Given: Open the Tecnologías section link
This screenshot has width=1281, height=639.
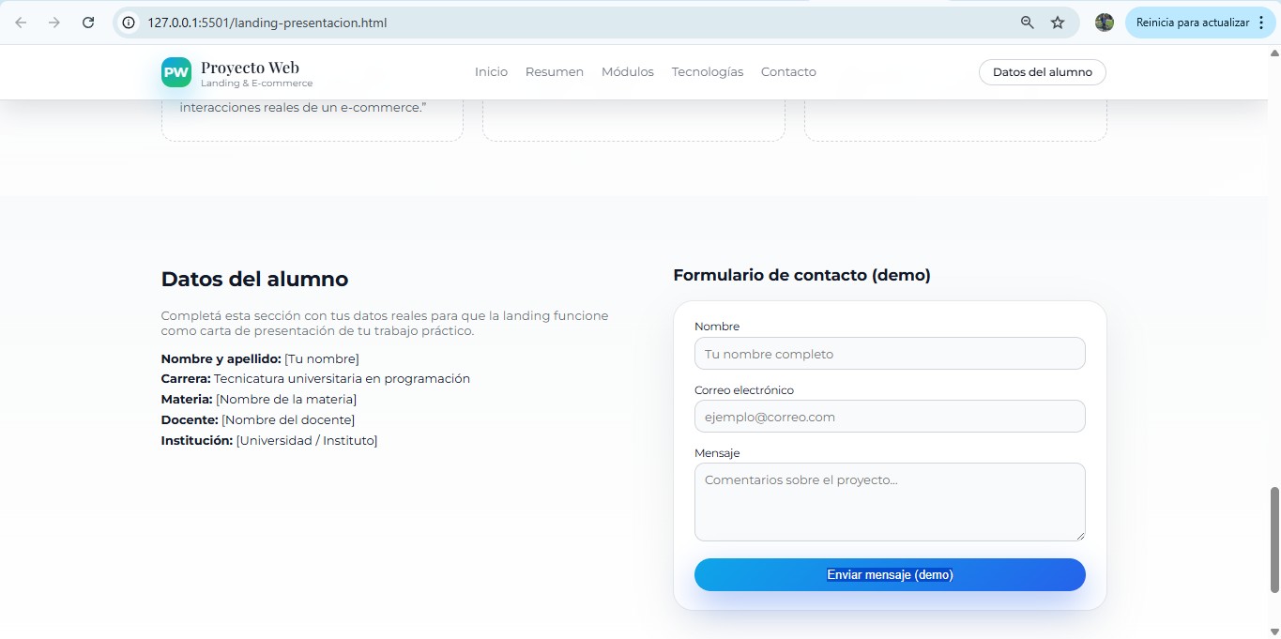Looking at the screenshot, I should [707, 71].
